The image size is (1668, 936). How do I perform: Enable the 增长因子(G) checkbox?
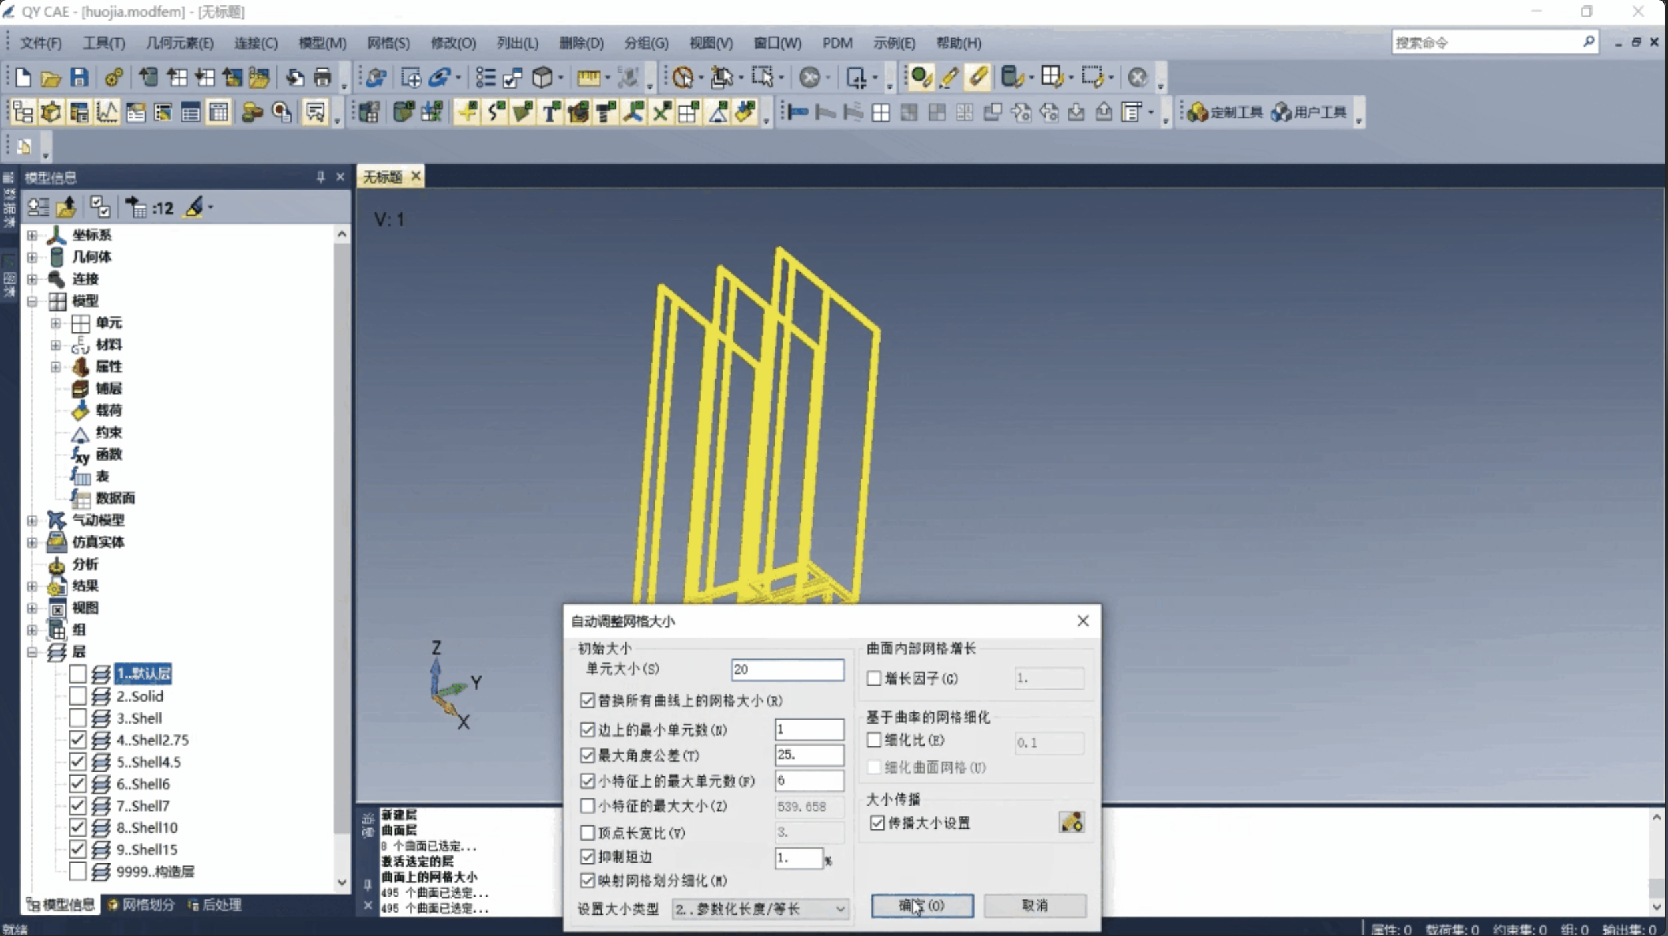tap(874, 678)
